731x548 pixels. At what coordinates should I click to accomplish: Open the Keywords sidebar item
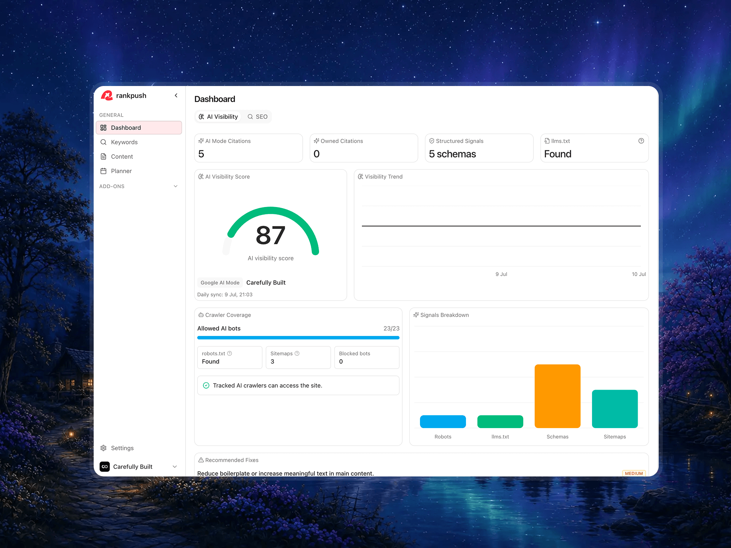pos(139,142)
